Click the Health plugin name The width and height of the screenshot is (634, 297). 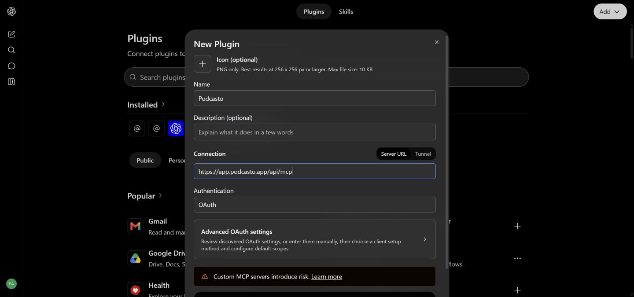[x=159, y=285]
